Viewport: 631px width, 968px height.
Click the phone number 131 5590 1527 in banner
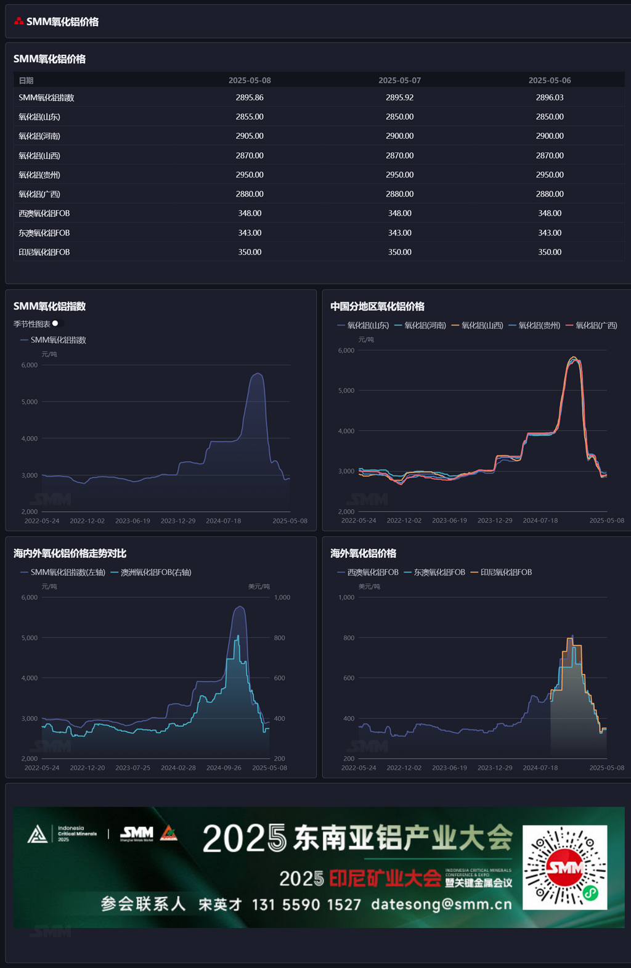306,904
